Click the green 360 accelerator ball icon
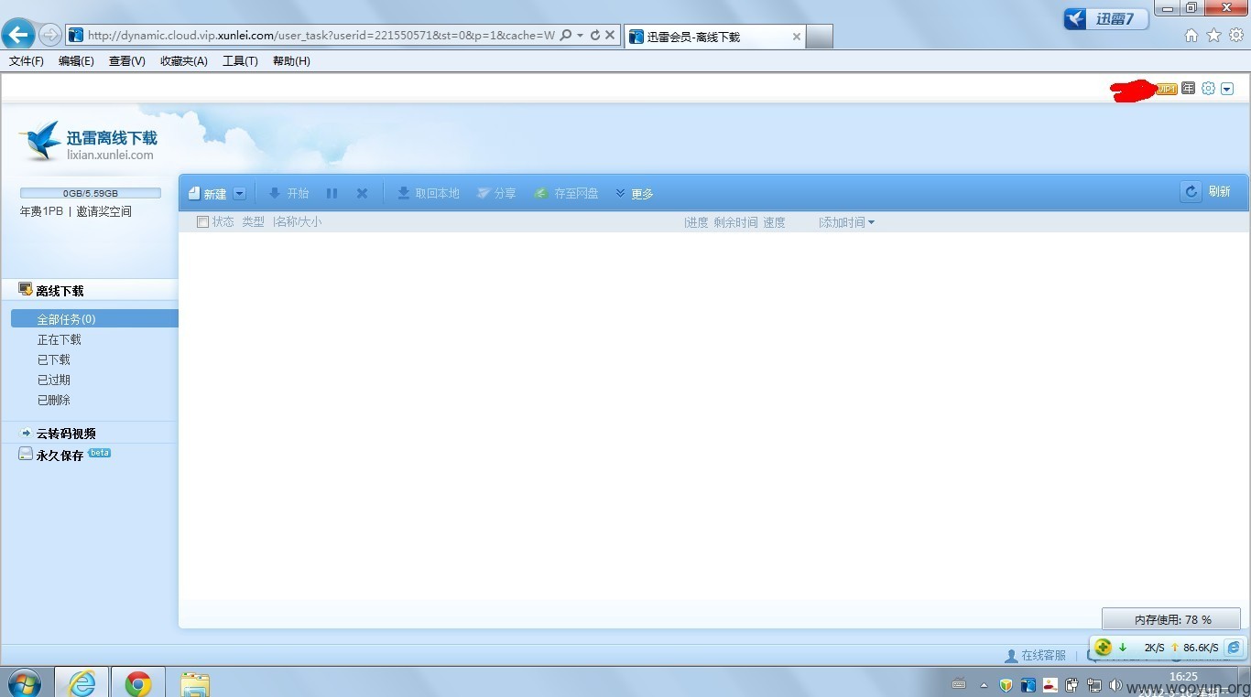 click(x=1103, y=647)
